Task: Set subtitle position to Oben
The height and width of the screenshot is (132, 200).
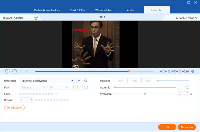Action: point(148,81)
